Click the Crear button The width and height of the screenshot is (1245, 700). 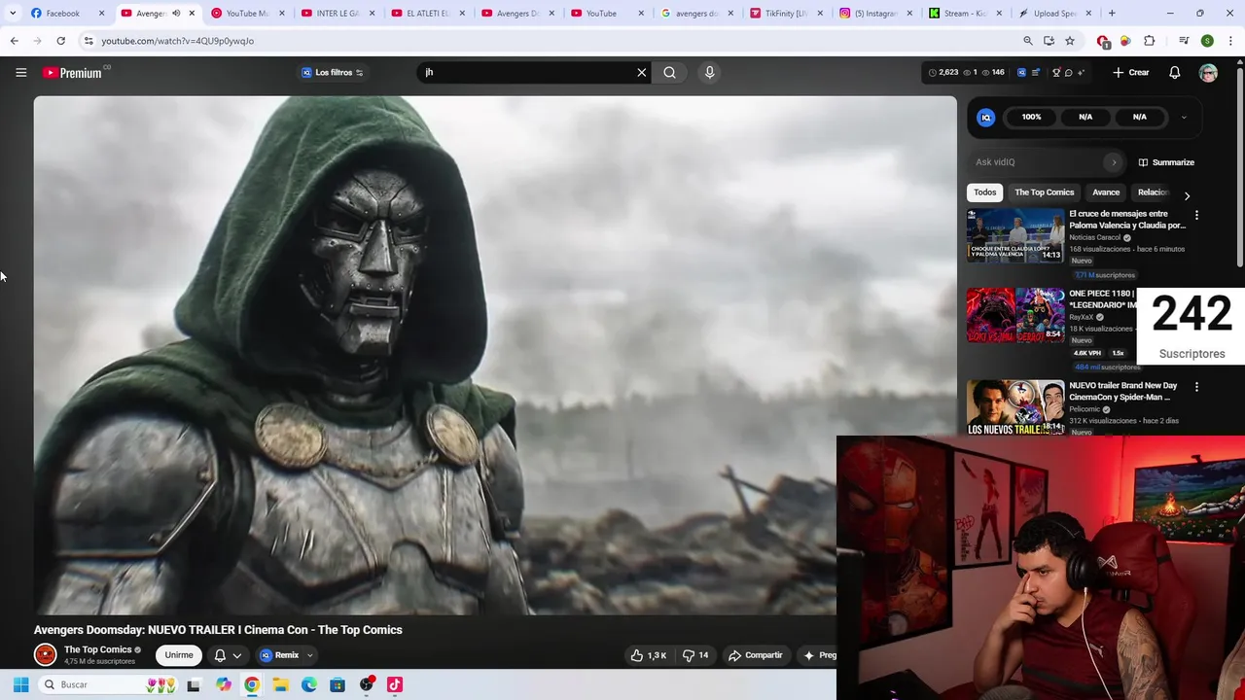[x=1131, y=72]
